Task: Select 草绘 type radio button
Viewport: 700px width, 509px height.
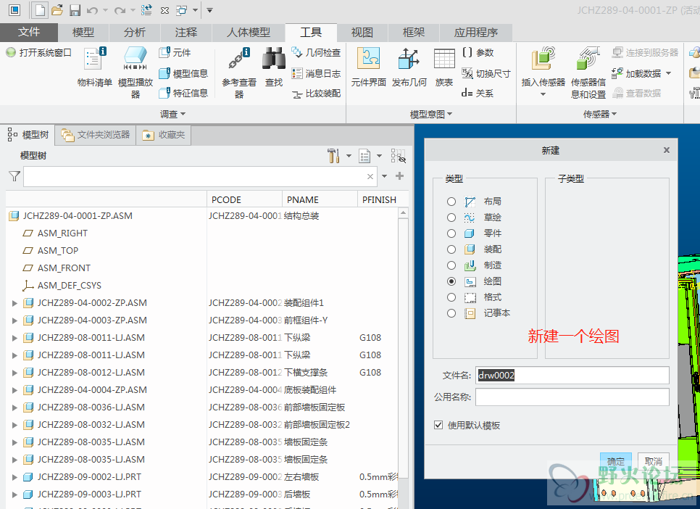Action: click(x=451, y=218)
